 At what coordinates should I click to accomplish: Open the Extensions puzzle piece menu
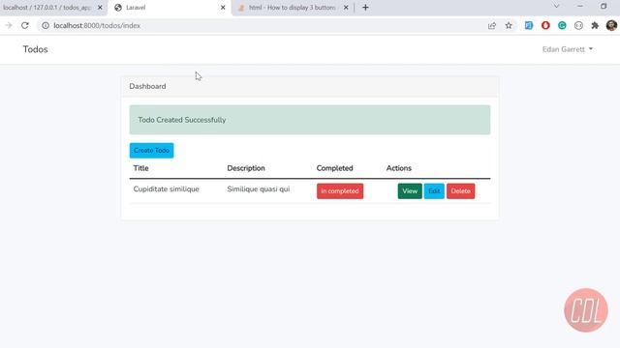tap(595, 26)
